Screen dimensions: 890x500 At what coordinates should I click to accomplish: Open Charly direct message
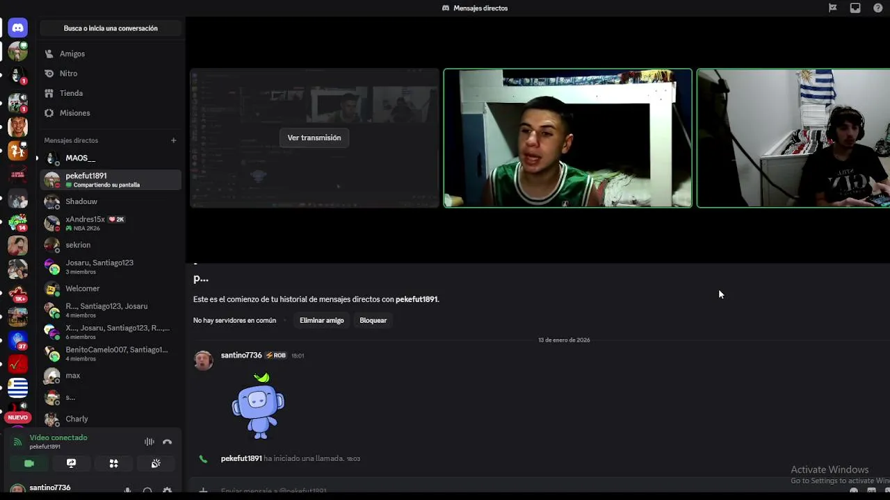[x=111, y=419]
